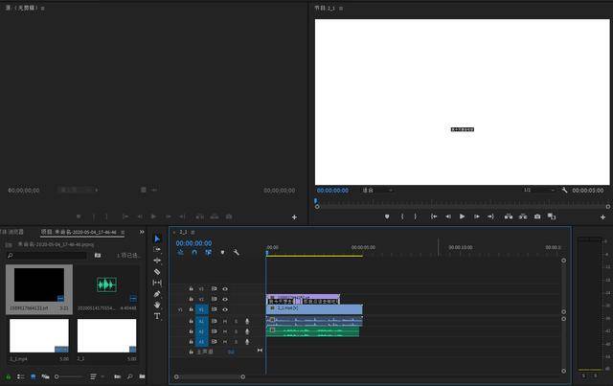613x386 pixels.
Task: Open timeline 2_1 panel menu
Action: point(193,233)
